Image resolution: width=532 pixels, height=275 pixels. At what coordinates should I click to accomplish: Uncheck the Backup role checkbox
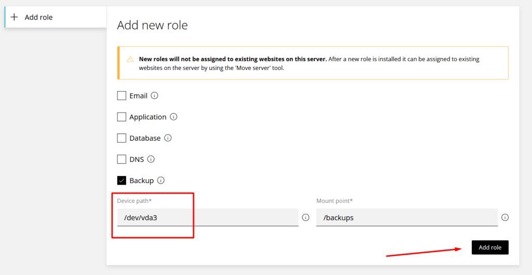(122, 181)
